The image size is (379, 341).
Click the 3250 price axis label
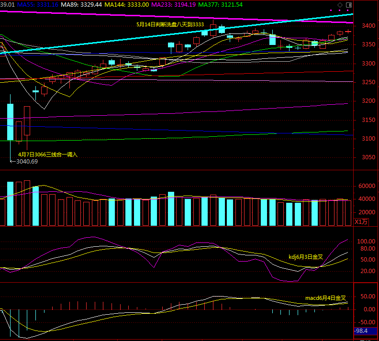coord(368,82)
